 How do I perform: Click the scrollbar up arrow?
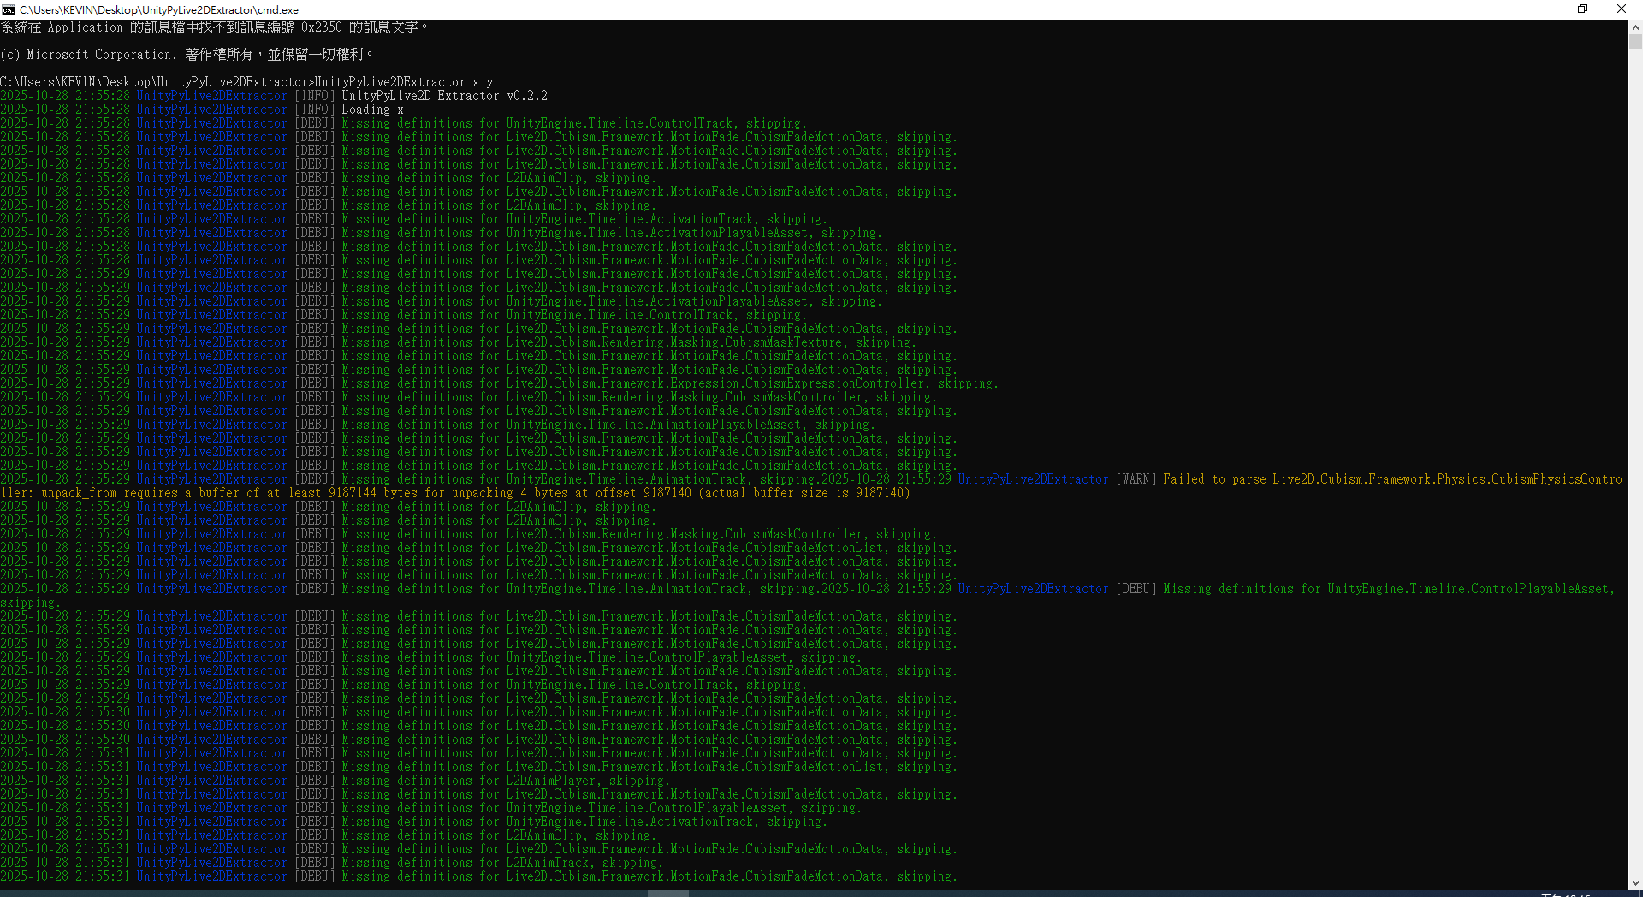click(1635, 27)
